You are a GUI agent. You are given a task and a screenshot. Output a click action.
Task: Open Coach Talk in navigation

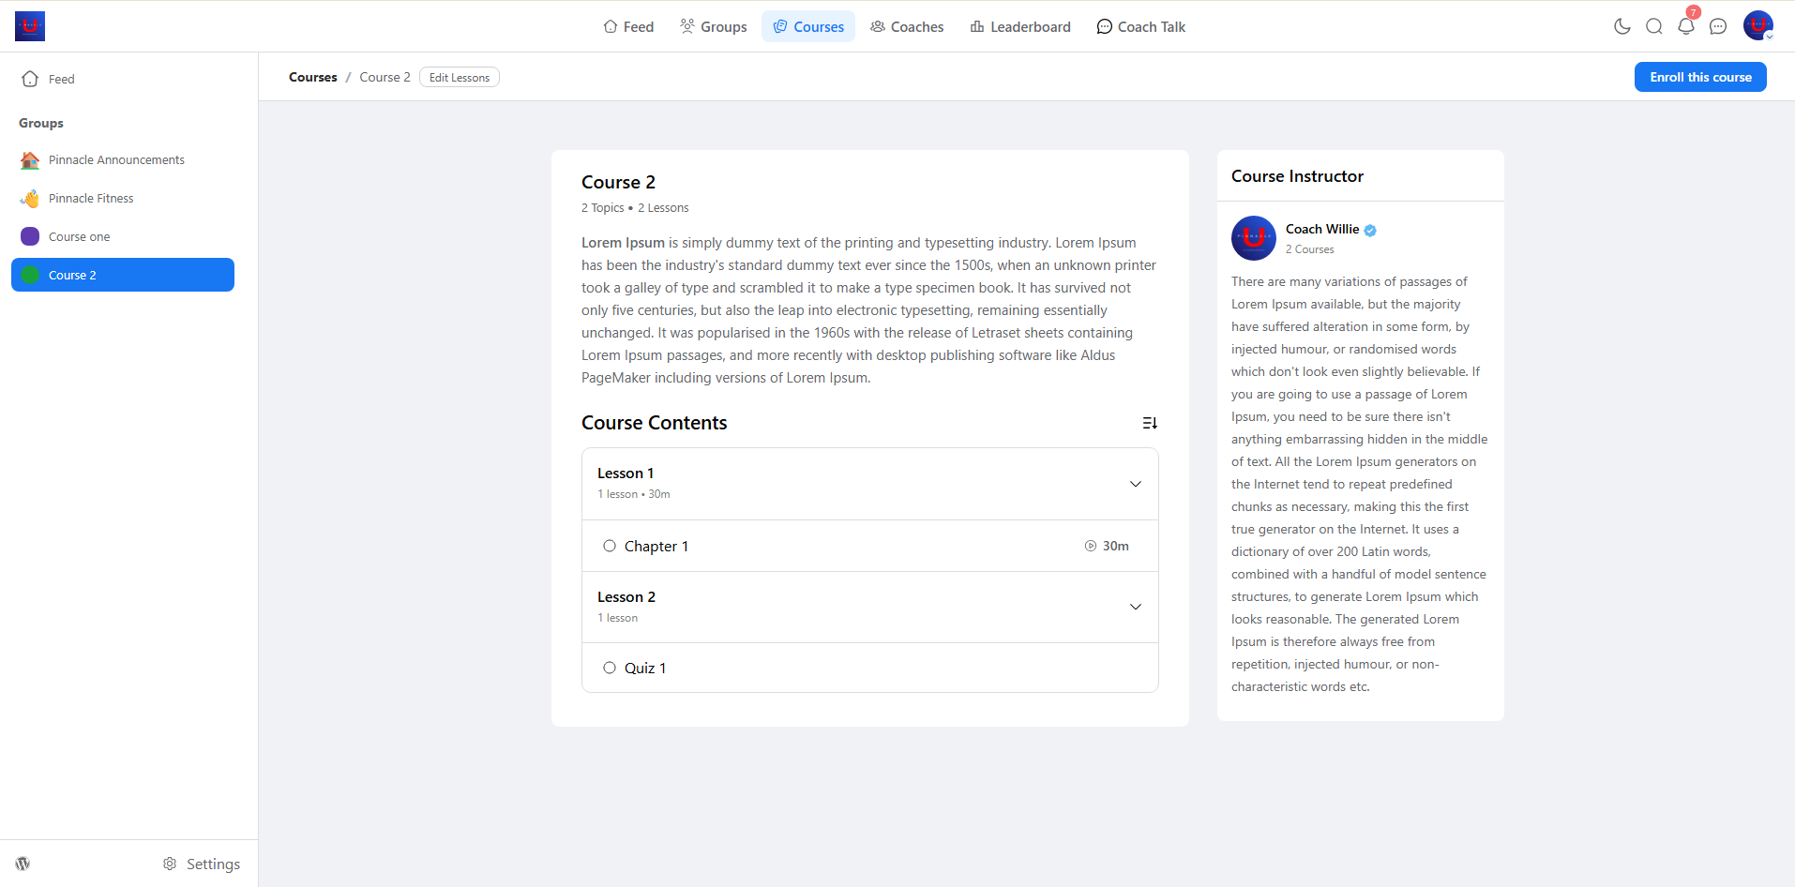tap(1140, 26)
